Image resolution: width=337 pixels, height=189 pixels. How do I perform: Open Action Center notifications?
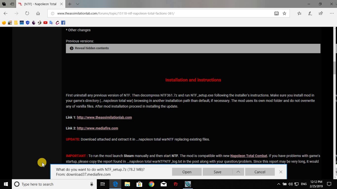pos(329,184)
